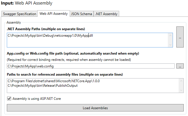Browse for the web.config file path
188x116 pixels.
180,66
